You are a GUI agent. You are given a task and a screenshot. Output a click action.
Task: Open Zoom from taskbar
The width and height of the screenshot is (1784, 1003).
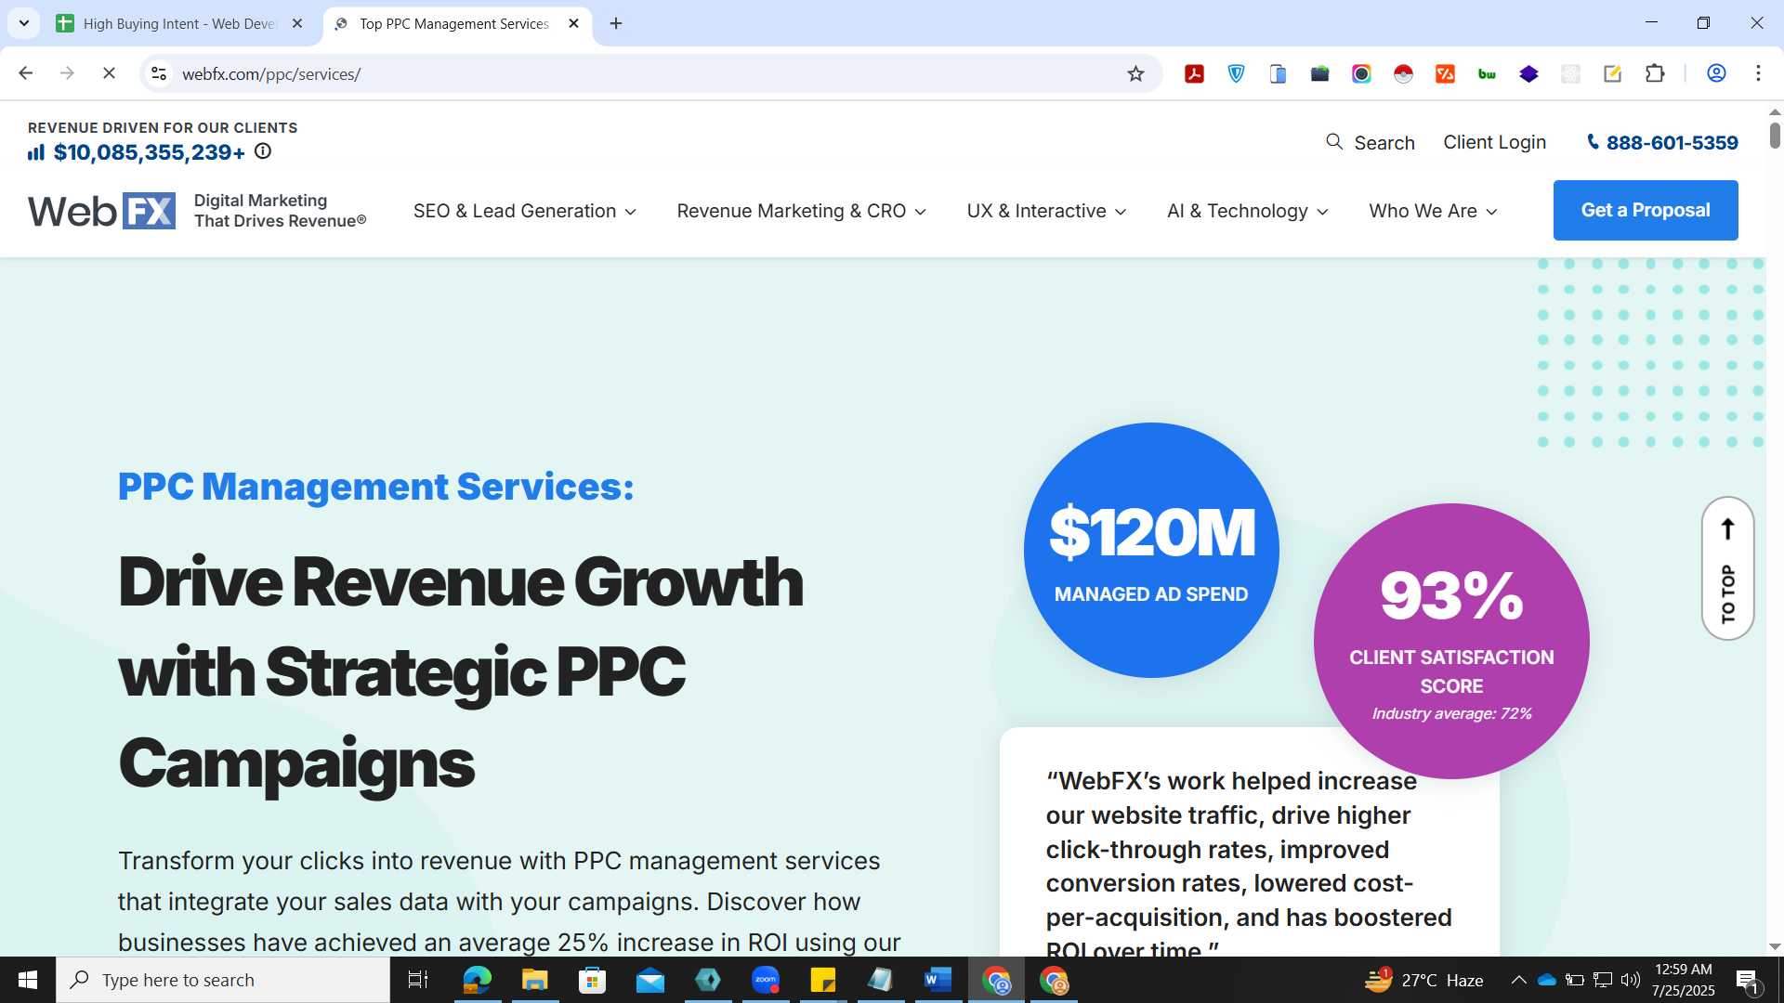tap(766, 980)
